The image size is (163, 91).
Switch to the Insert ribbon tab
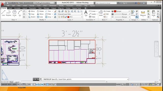tap(10, 8)
